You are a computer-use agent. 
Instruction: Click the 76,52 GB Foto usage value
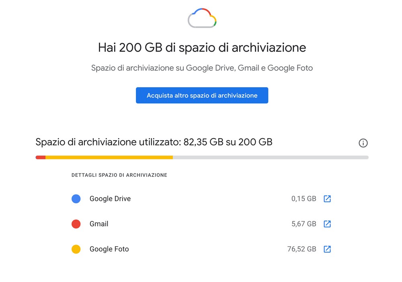click(x=301, y=249)
